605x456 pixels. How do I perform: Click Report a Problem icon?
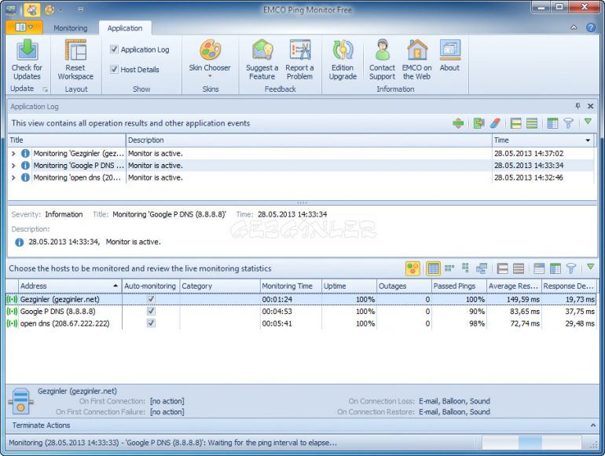click(x=300, y=50)
